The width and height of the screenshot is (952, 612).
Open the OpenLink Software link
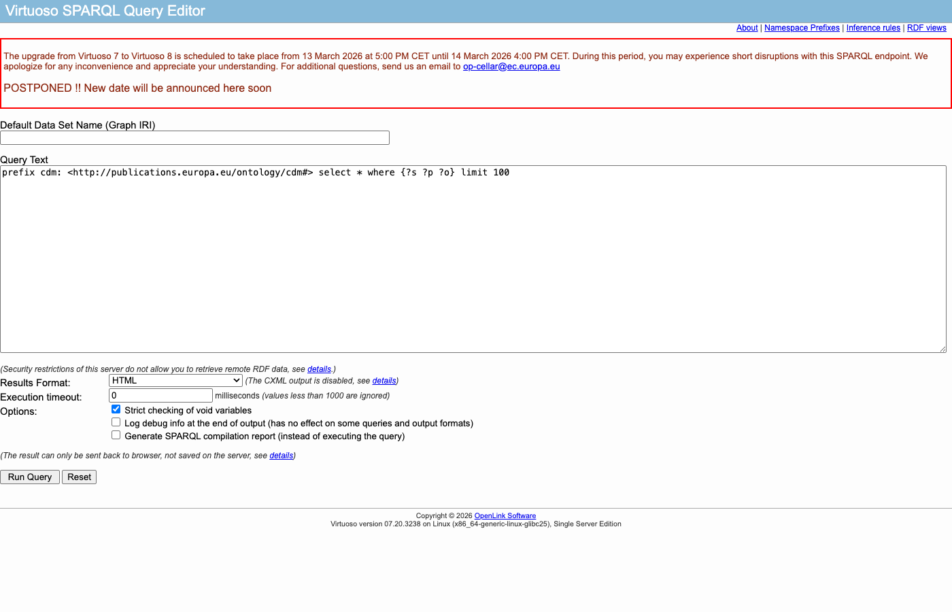point(505,516)
